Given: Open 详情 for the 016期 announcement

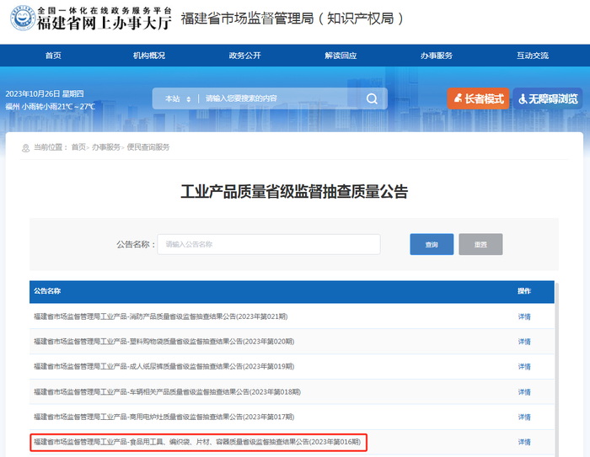Looking at the screenshot, I should (524, 443).
